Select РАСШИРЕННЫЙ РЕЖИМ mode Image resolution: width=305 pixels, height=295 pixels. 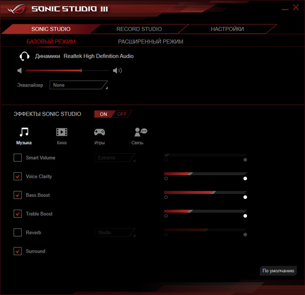coord(150,41)
